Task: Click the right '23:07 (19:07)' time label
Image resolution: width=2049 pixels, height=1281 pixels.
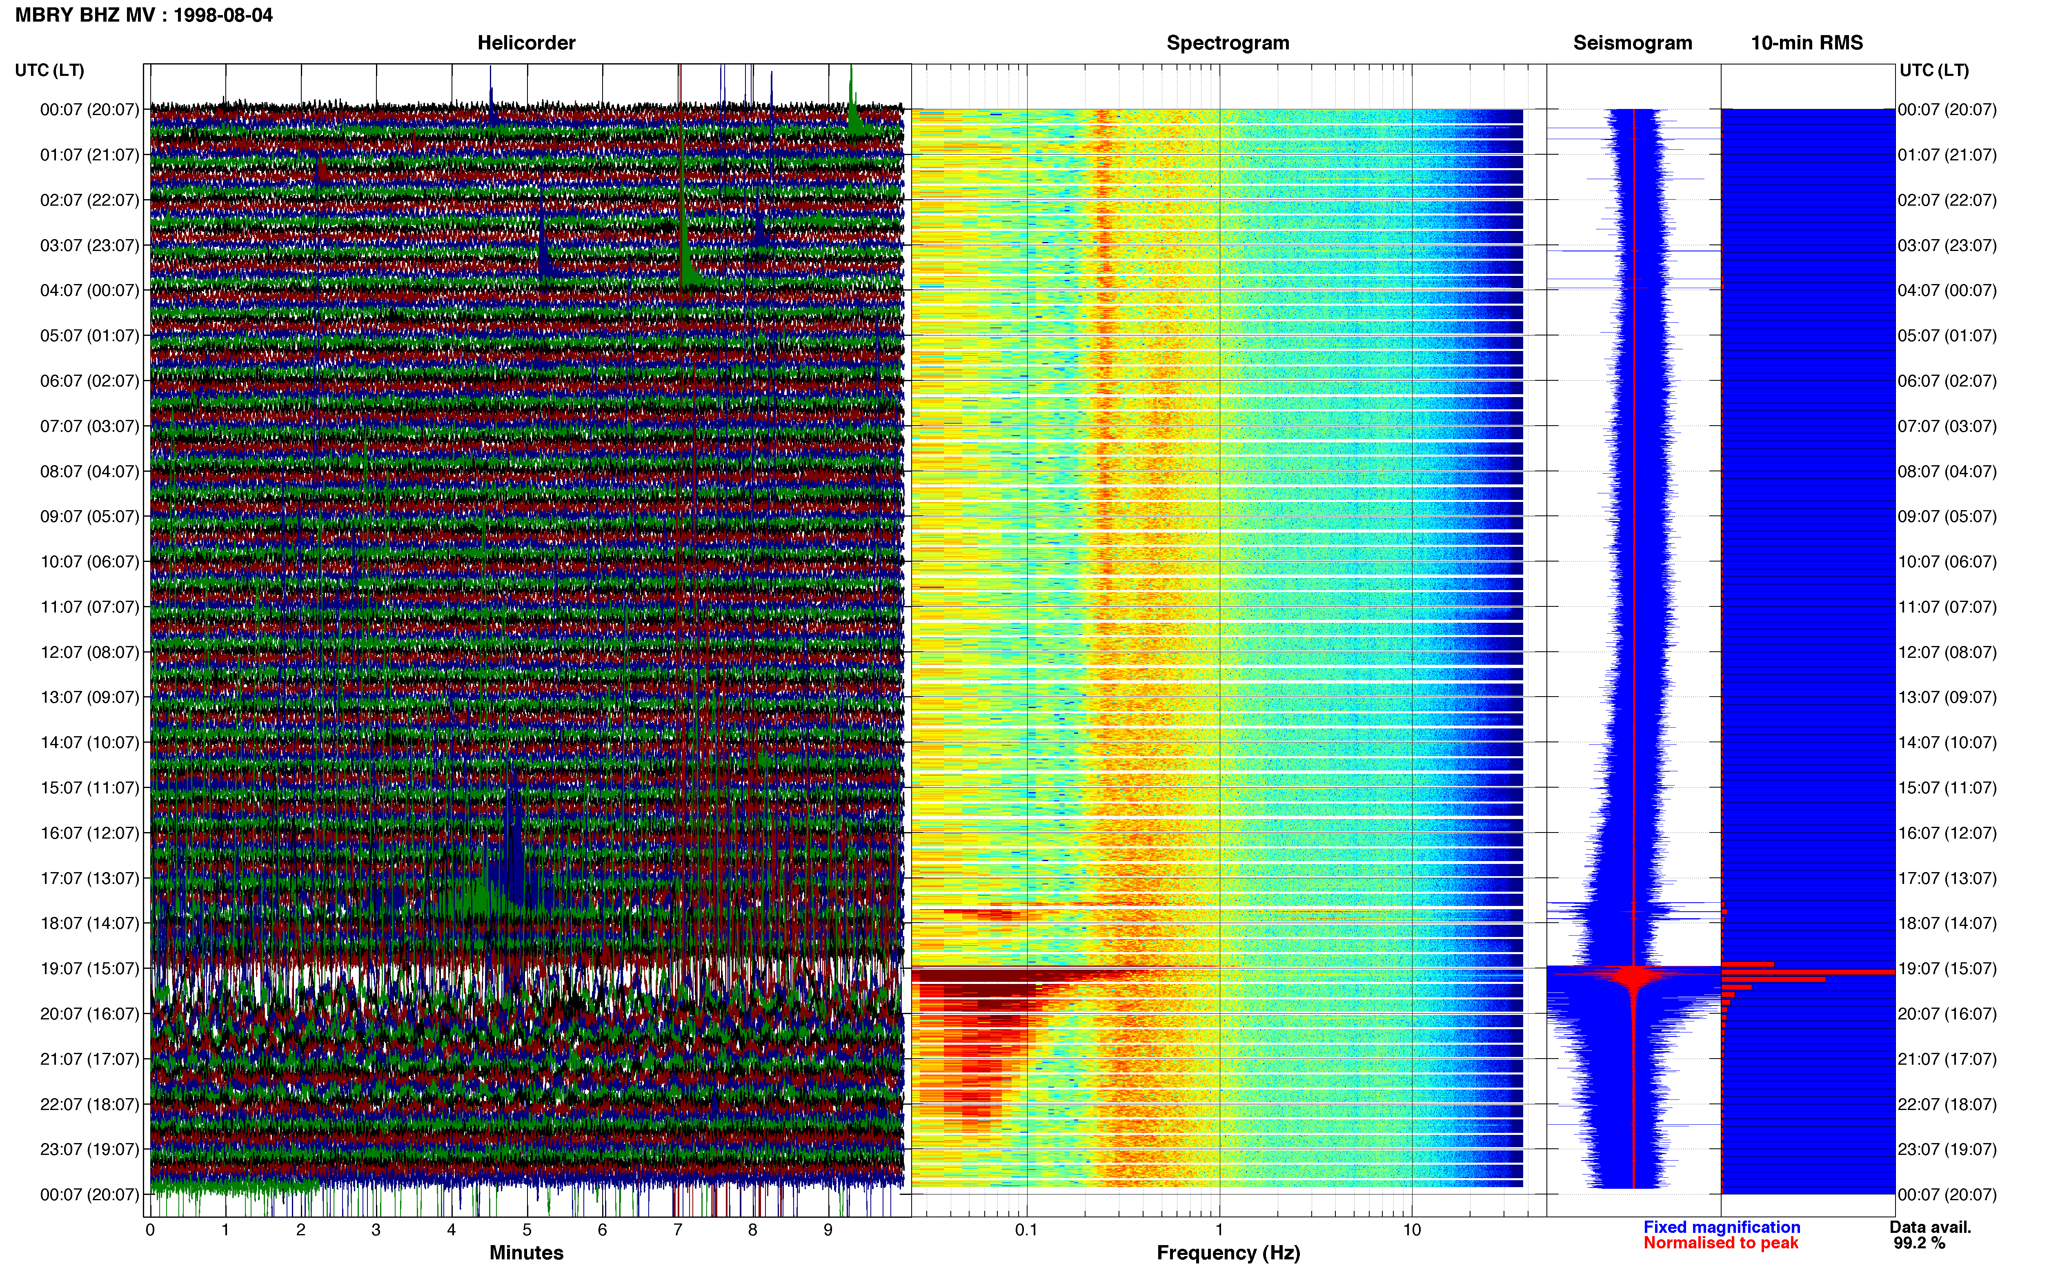Action: tap(1947, 1149)
